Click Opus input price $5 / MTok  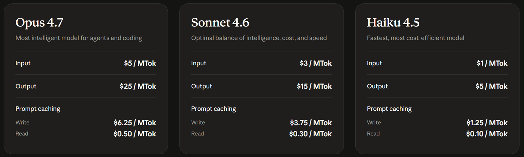(140, 63)
